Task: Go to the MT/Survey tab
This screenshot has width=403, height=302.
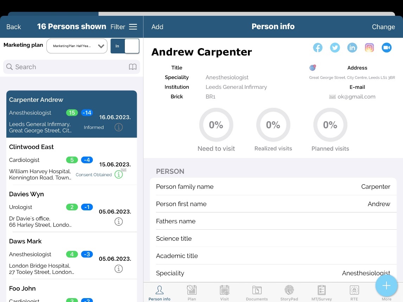Action: (x=321, y=293)
